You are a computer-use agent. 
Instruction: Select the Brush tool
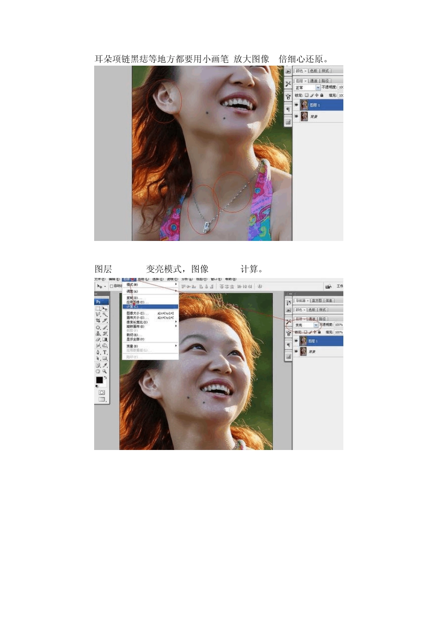pos(105,327)
